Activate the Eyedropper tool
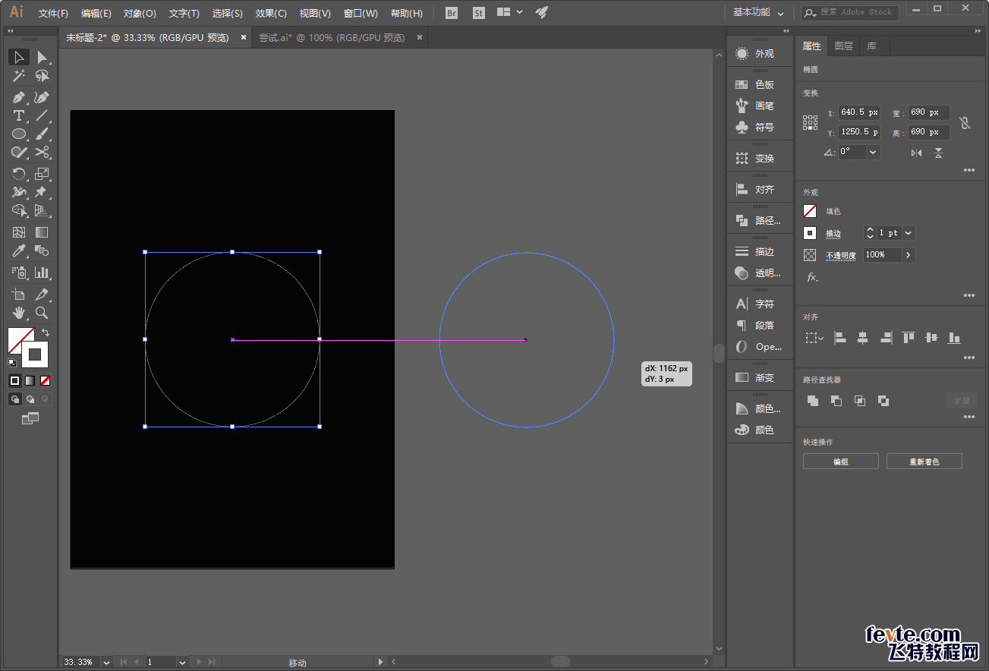Viewport: 989px width, 671px height. pos(19,251)
